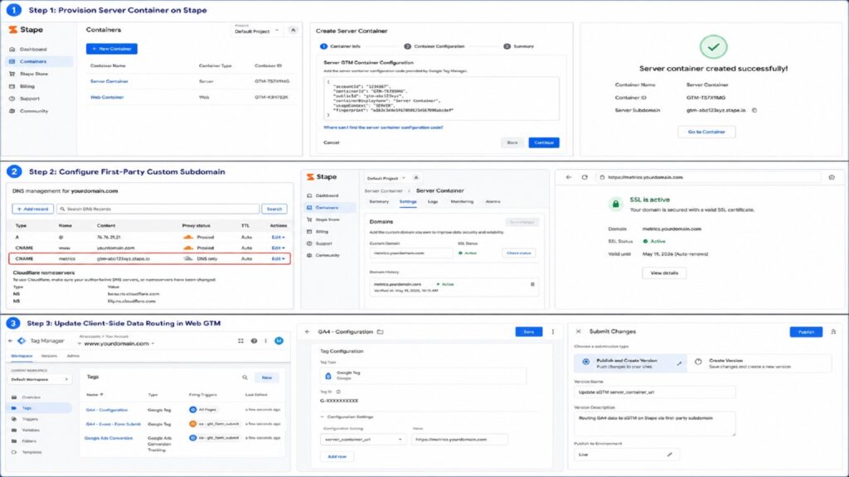Switch to the Monitoring tab of Server Container
The width and height of the screenshot is (849, 477).
[462, 202]
